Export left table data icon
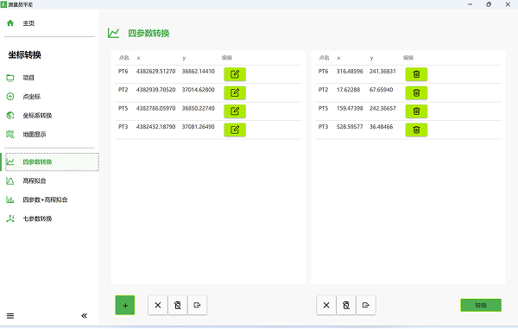Image resolution: width=518 pixels, height=329 pixels. click(197, 305)
